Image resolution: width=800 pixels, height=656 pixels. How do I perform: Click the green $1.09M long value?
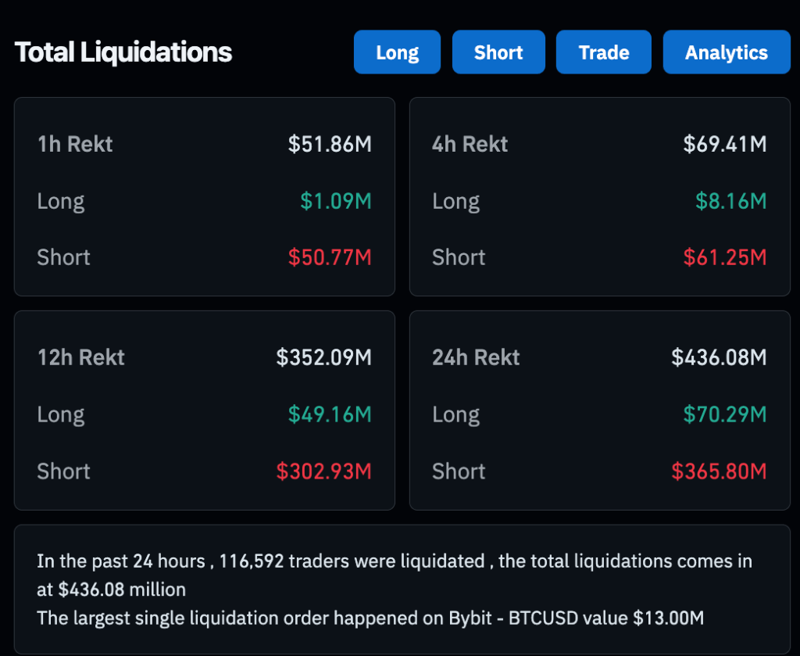click(336, 201)
